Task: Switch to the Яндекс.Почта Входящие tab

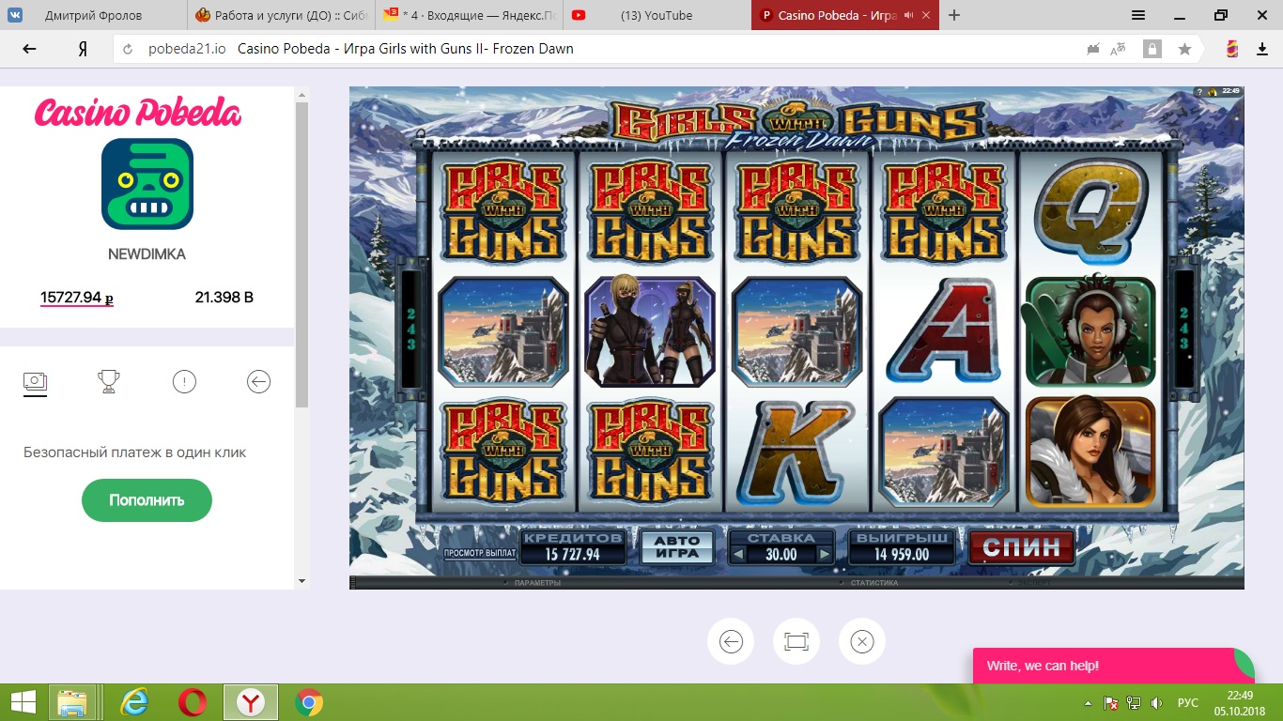Action: pyautogui.click(x=470, y=15)
